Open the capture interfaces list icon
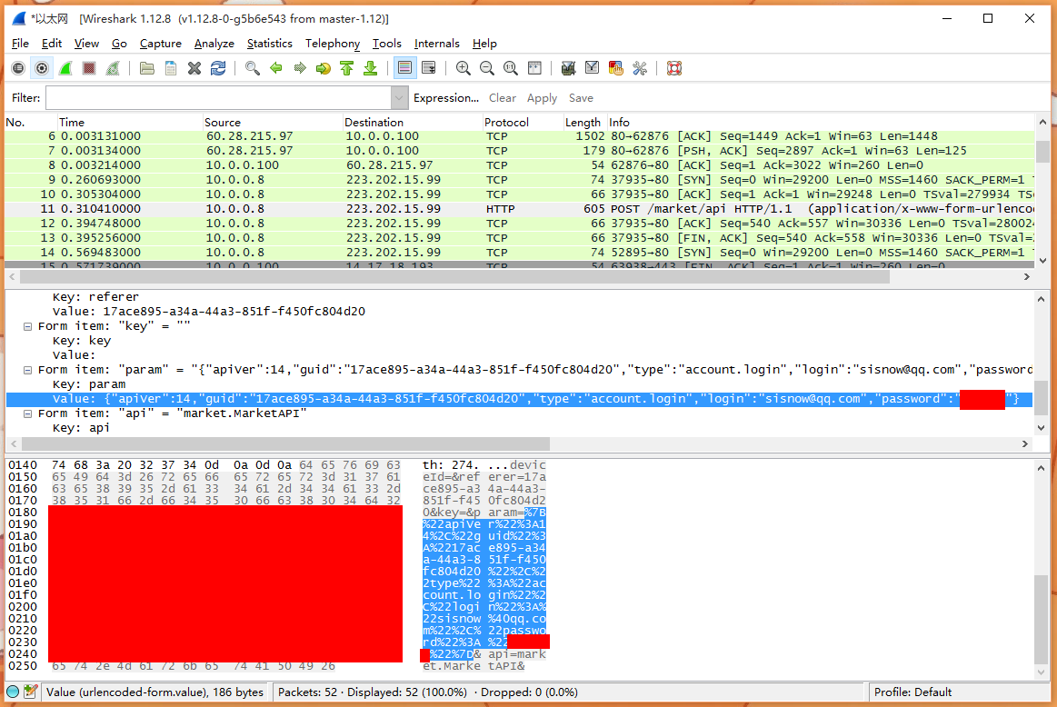 (x=18, y=68)
